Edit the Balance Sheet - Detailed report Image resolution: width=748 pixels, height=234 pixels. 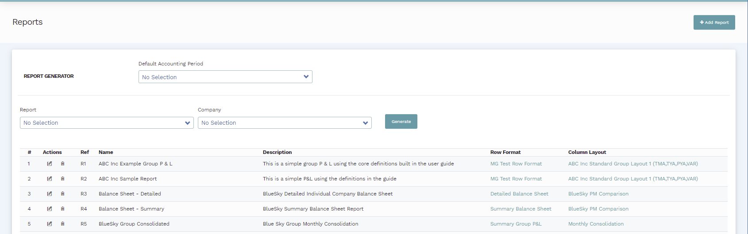point(50,194)
